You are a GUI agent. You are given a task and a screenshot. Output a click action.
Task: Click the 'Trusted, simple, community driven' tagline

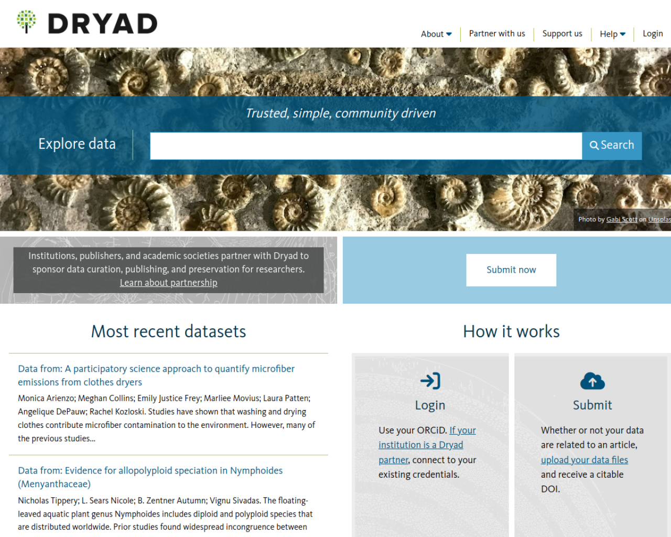coord(341,113)
